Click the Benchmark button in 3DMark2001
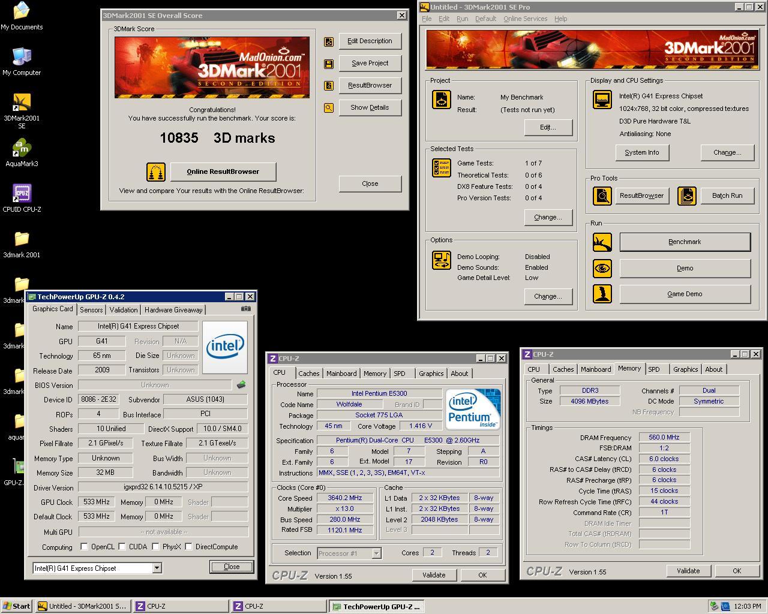The image size is (768, 614). click(685, 242)
